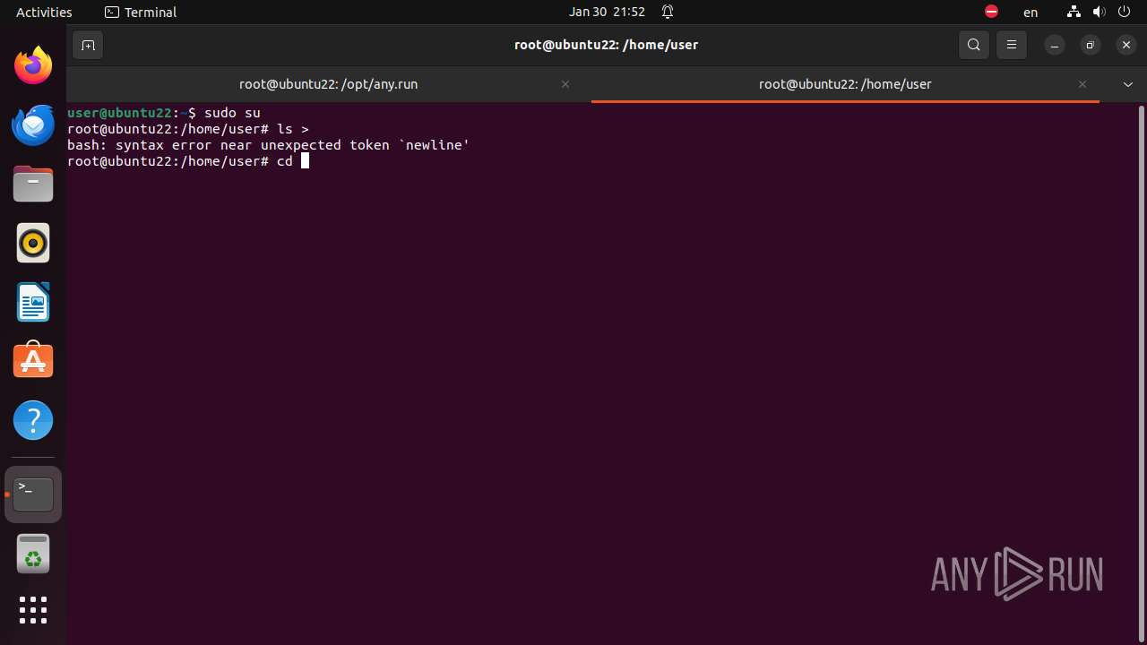Focus the Terminal dock icon

(x=33, y=494)
